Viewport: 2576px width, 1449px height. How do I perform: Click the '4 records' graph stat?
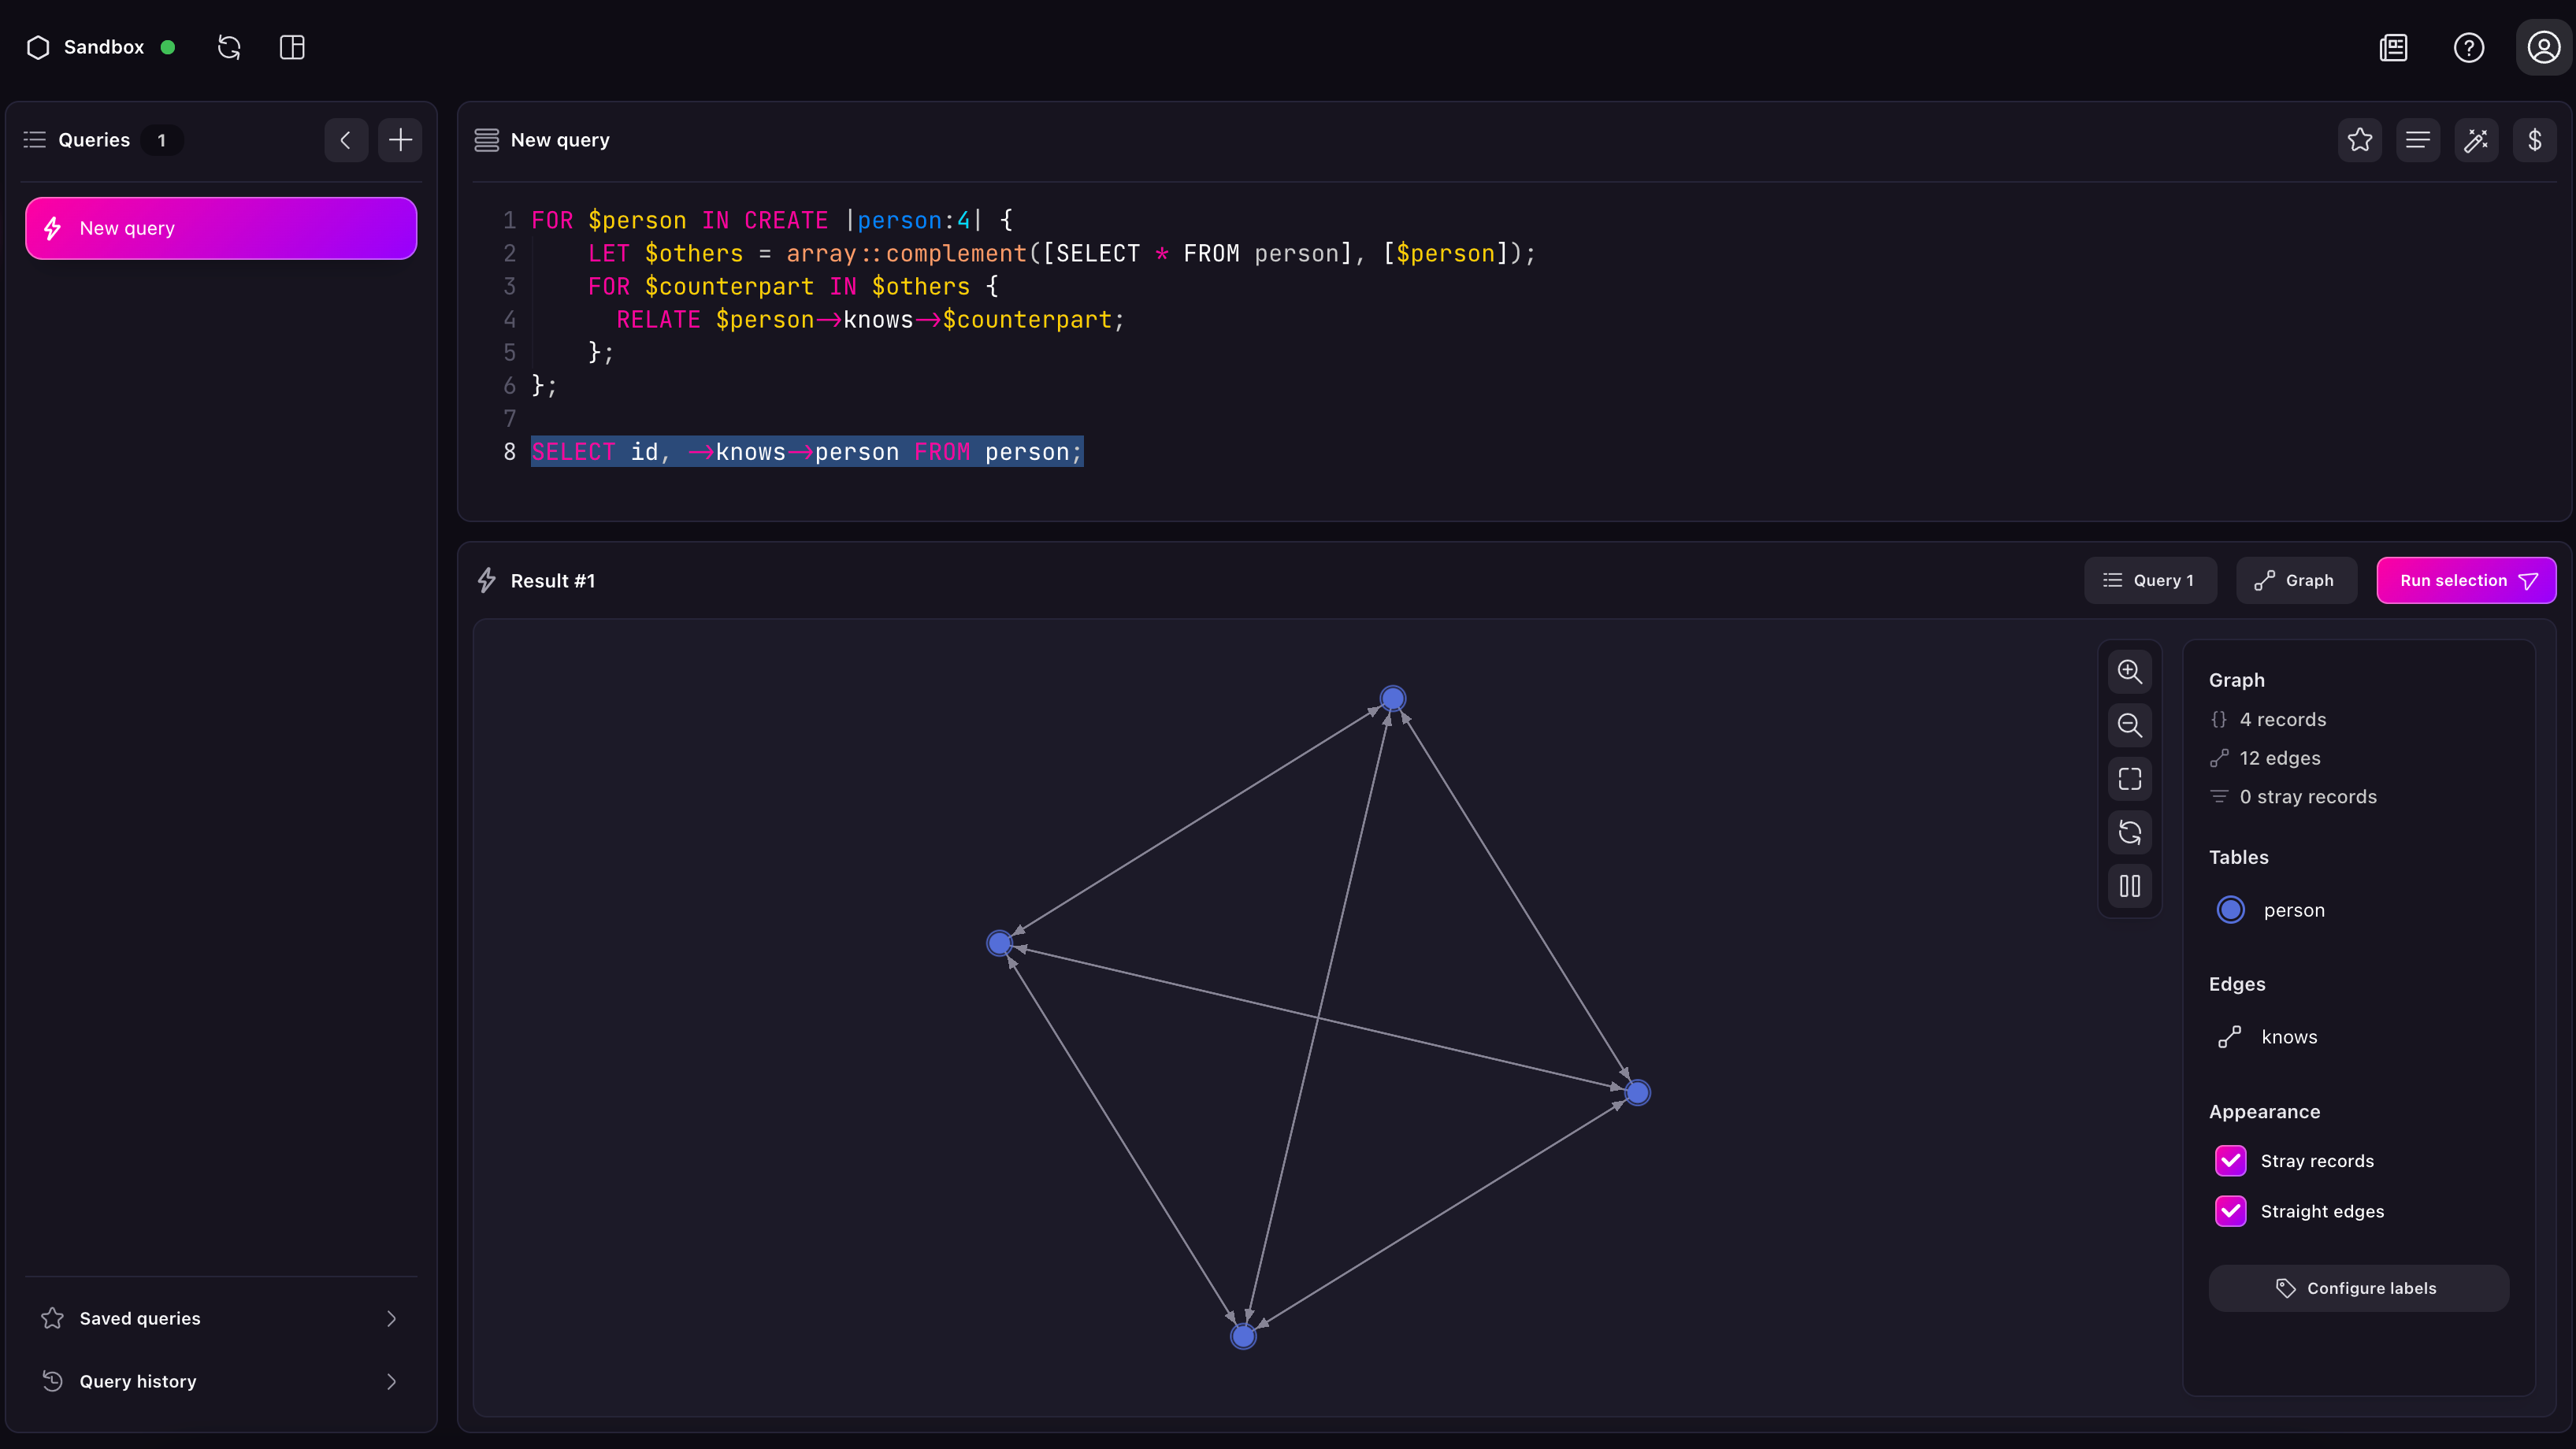pyautogui.click(x=2282, y=720)
